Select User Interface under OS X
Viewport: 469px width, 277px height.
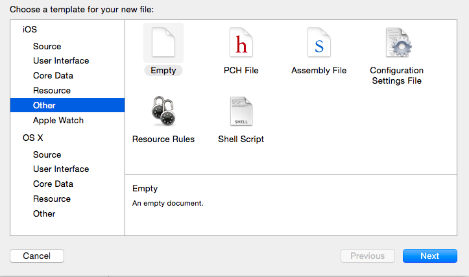(61, 169)
